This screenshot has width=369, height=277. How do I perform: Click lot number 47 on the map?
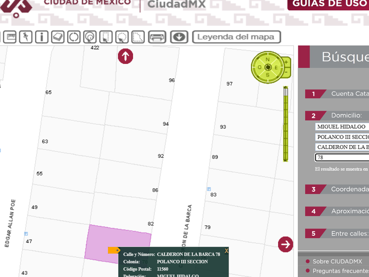click(x=29, y=241)
